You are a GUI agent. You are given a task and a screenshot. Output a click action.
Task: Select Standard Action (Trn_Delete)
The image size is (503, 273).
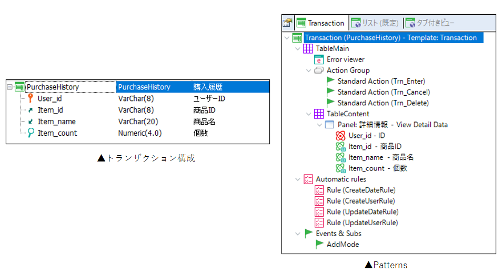pyautogui.click(x=383, y=103)
